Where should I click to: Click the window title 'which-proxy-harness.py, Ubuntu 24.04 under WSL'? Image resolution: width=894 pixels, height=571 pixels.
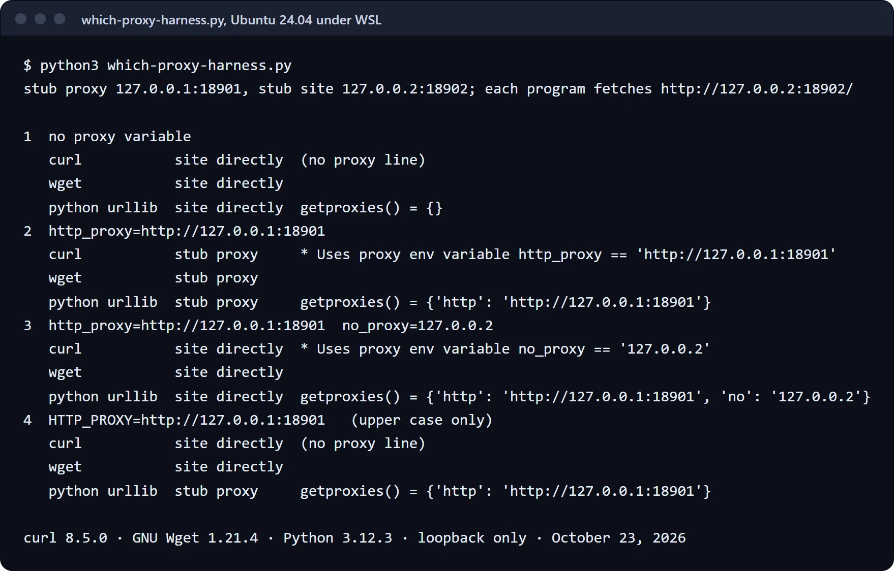(x=231, y=20)
